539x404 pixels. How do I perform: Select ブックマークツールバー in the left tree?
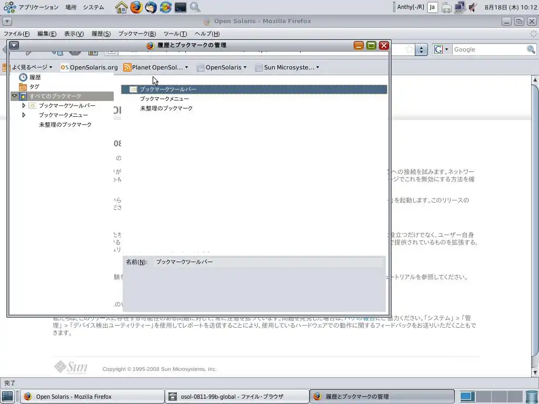(67, 105)
